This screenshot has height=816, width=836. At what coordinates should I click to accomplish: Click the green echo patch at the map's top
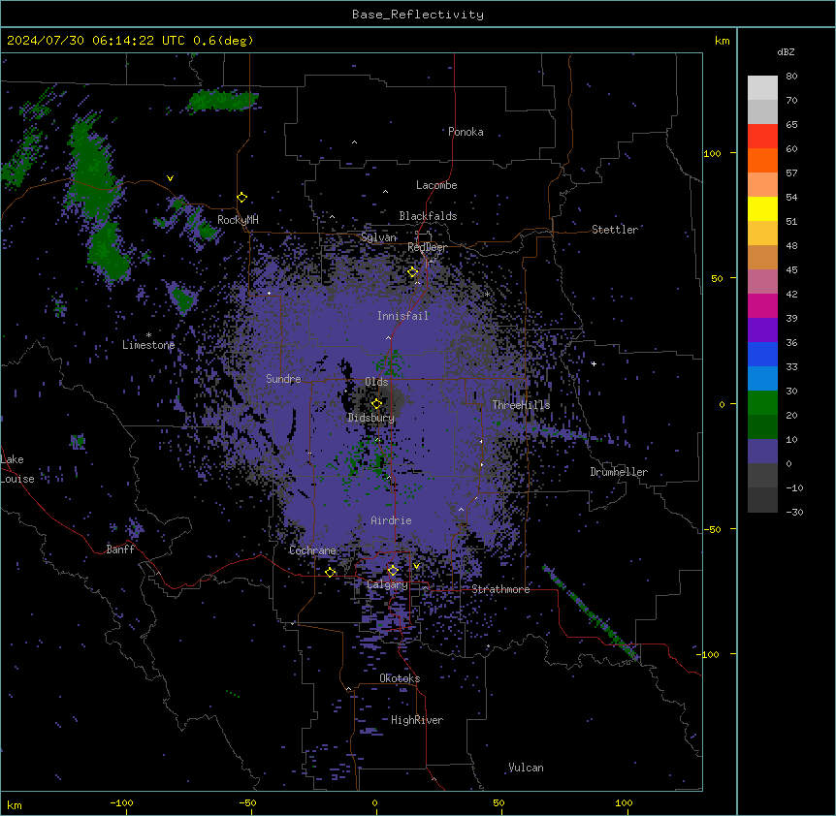click(223, 100)
